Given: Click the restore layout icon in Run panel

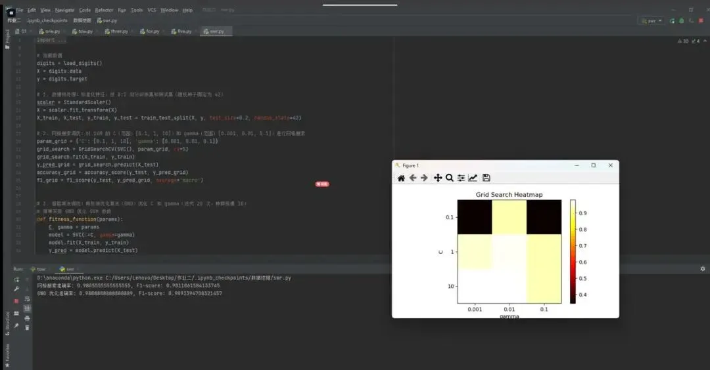Looking at the screenshot, I should click(x=16, y=313).
